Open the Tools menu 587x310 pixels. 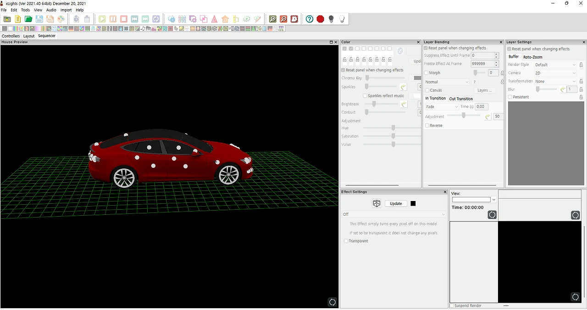pos(25,10)
